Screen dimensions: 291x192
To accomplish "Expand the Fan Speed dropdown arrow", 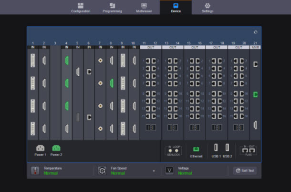I will pyautogui.click(x=154, y=171).
